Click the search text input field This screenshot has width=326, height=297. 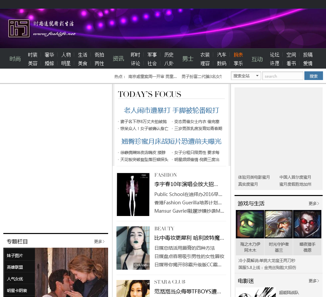click(282, 76)
